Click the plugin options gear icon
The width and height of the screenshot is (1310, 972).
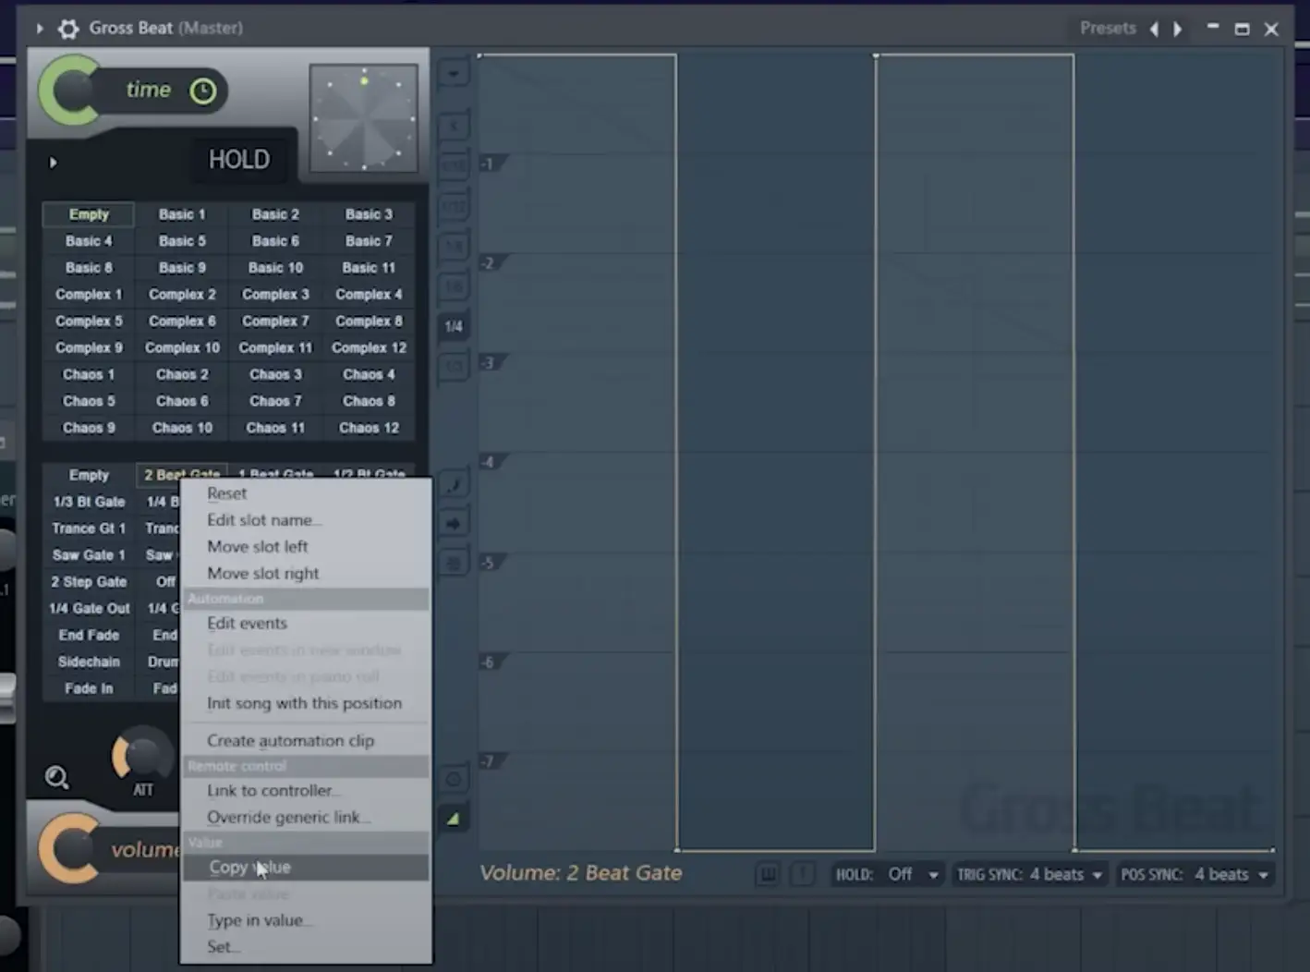click(68, 29)
